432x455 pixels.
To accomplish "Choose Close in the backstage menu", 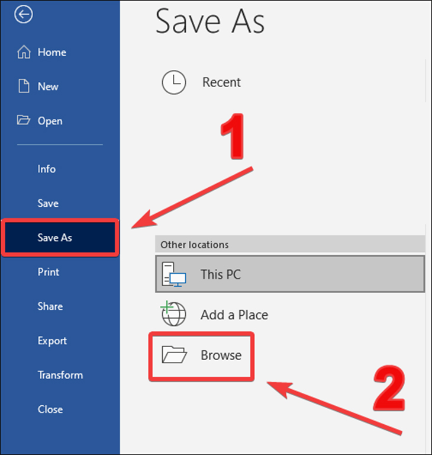I will click(50, 409).
